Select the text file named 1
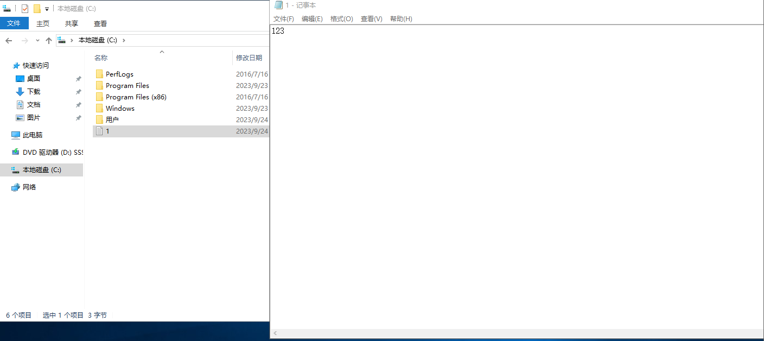This screenshot has height=341, width=764. pos(107,131)
